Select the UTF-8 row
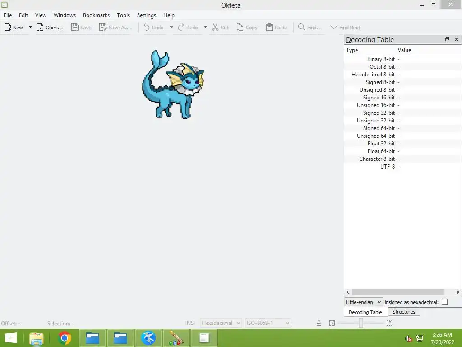Image resolution: width=462 pixels, height=347 pixels. tap(403, 166)
